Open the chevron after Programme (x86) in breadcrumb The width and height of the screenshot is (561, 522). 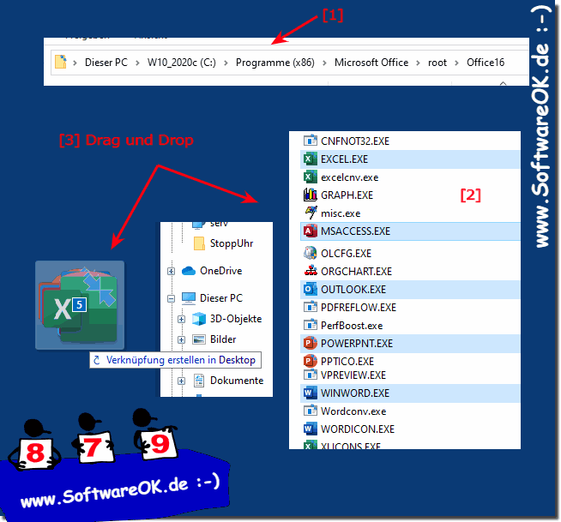pyautogui.click(x=324, y=63)
